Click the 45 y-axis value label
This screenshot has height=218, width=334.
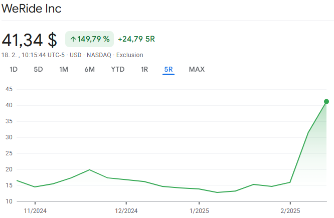[9, 89]
